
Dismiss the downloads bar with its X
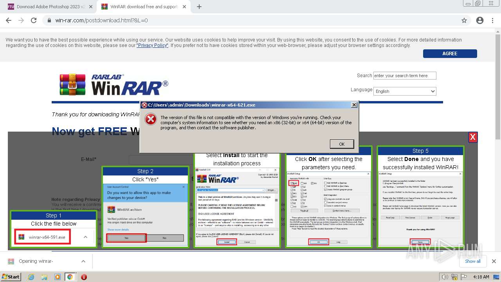[494, 261]
